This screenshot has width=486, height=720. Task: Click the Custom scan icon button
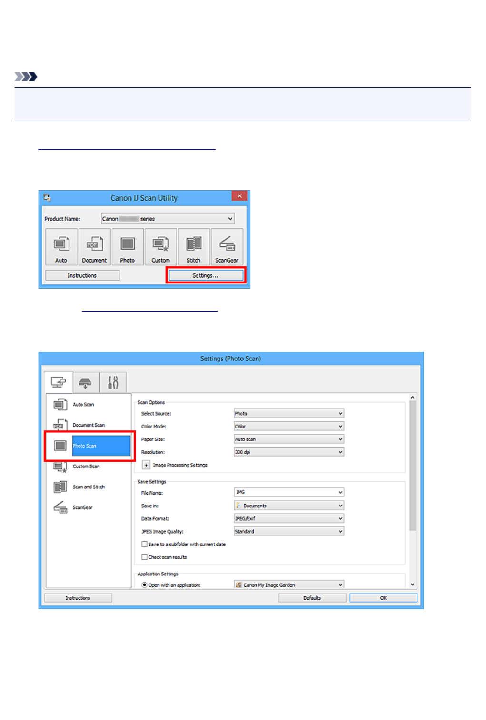[x=160, y=246]
